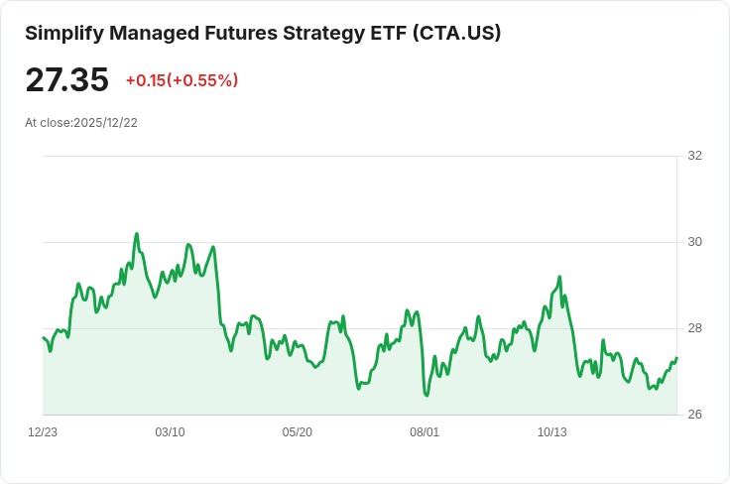The width and height of the screenshot is (730, 484).
Task: Click the 30 price axis label
Action: pyautogui.click(x=694, y=242)
